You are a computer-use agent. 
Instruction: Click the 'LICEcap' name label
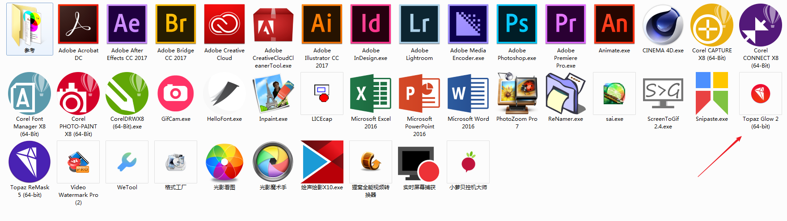pos(322,119)
